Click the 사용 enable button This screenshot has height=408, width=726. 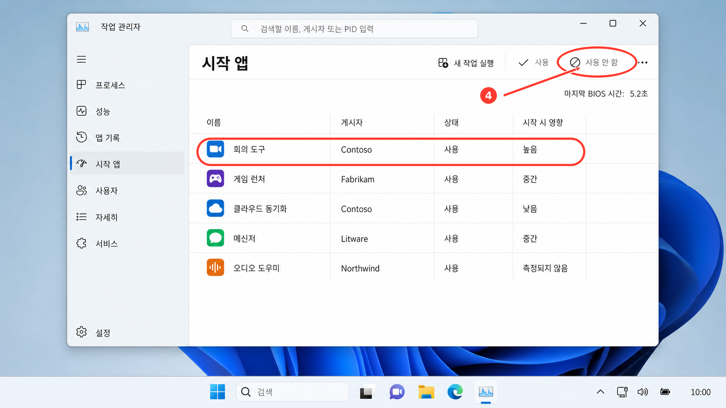point(533,62)
